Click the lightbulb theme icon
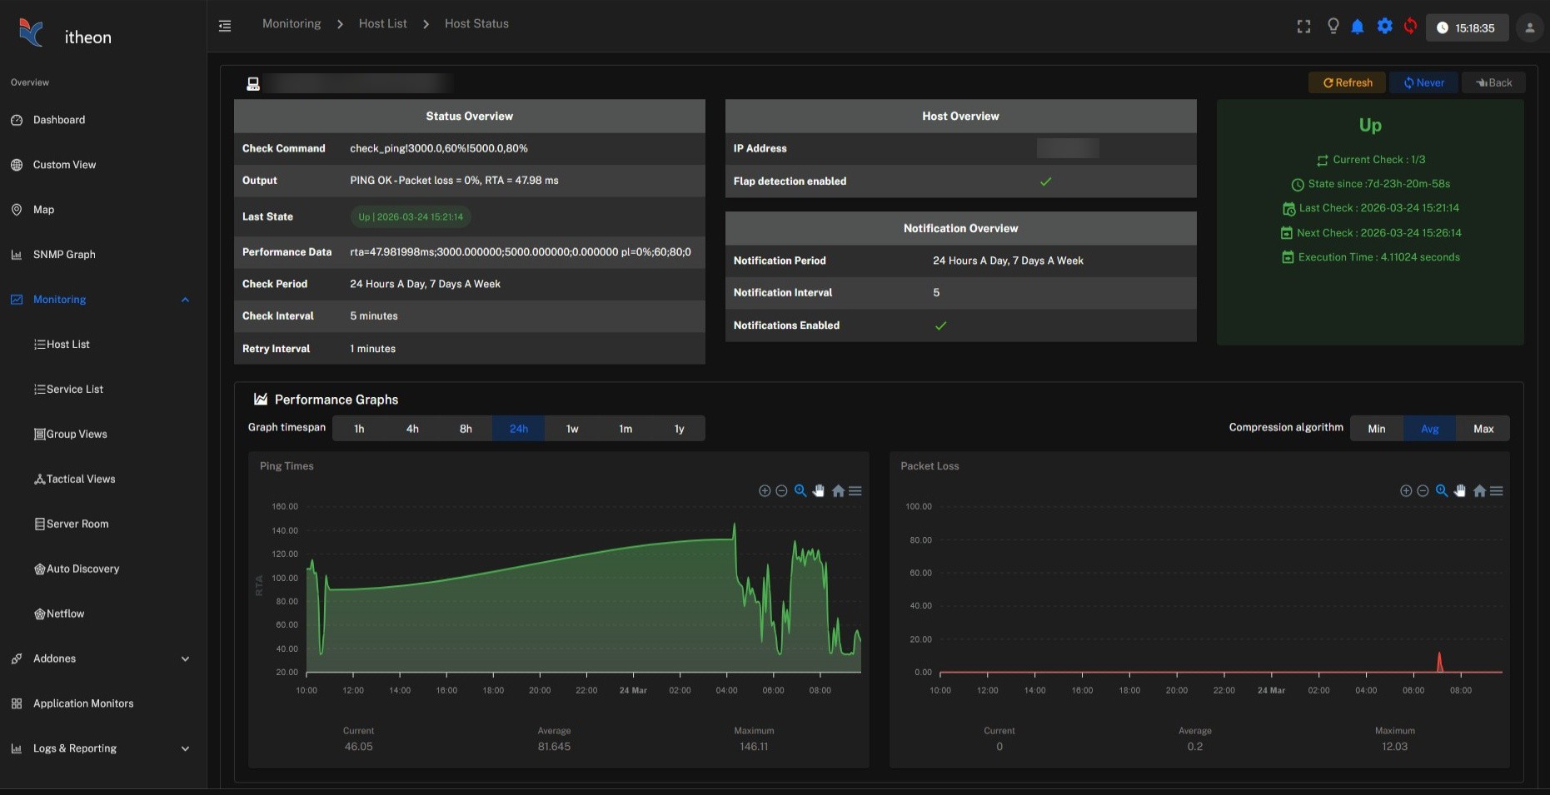The width and height of the screenshot is (1550, 795). coord(1333,27)
